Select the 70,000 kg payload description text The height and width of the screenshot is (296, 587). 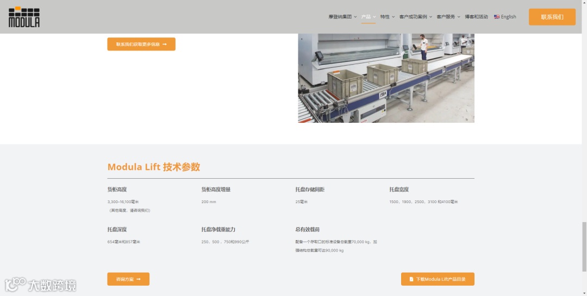[x=336, y=246]
